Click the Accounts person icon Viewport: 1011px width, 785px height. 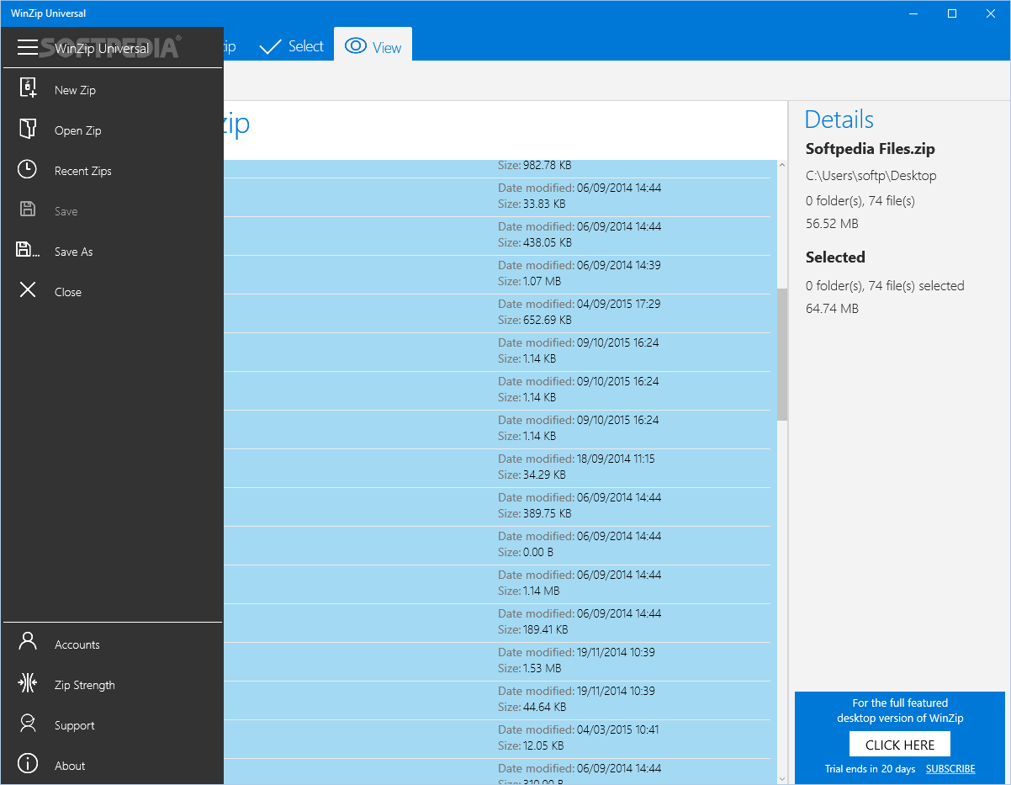pos(28,642)
